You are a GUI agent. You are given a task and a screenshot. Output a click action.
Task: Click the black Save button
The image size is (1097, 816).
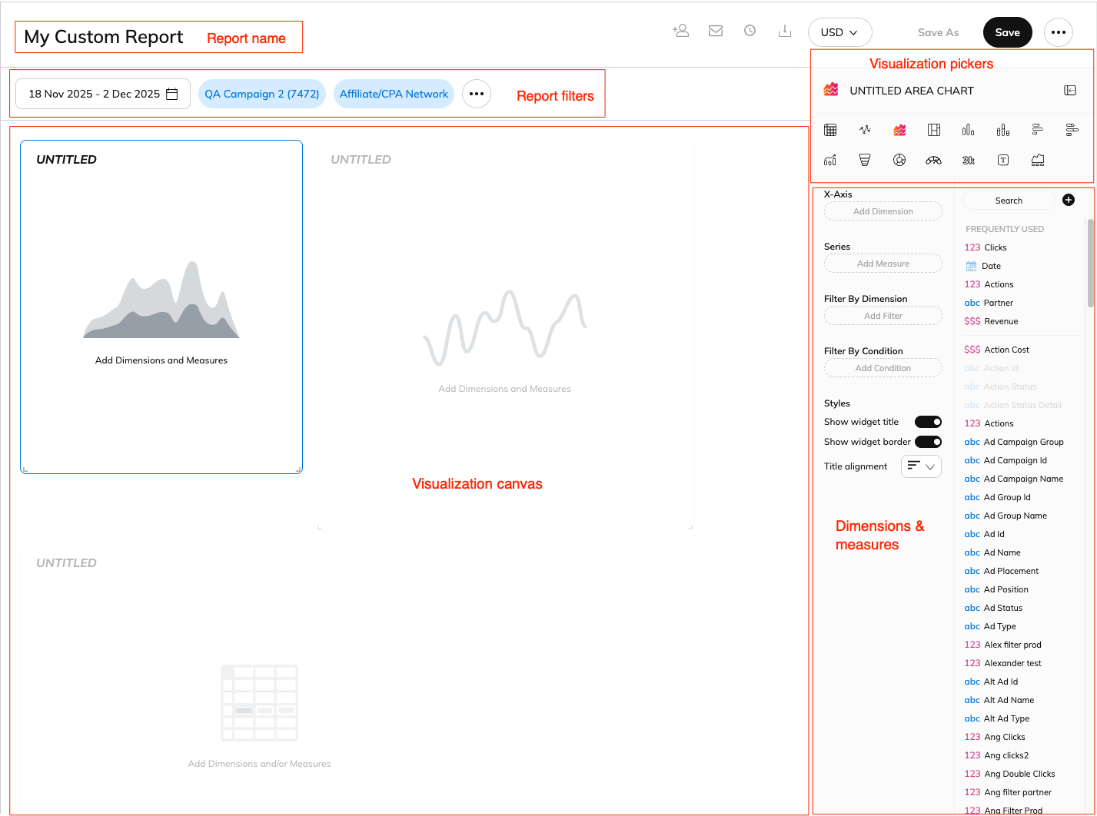click(x=1007, y=32)
